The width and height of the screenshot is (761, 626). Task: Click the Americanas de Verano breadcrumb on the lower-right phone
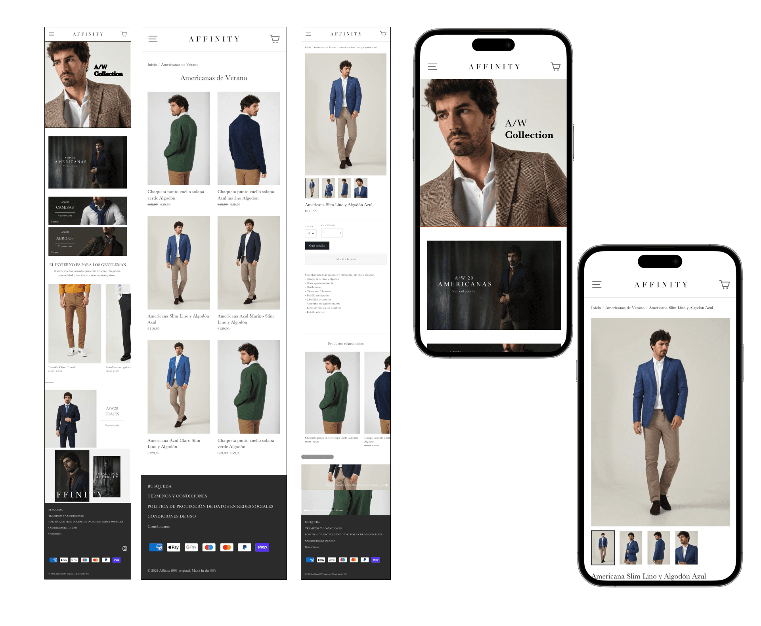click(625, 308)
